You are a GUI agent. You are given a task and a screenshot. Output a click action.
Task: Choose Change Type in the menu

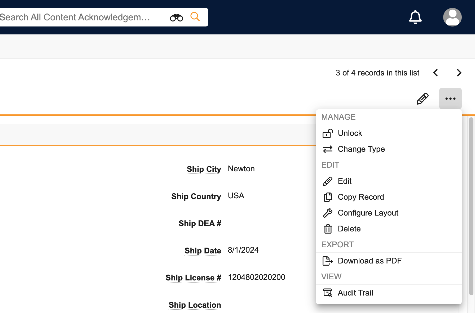click(x=361, y=149)
